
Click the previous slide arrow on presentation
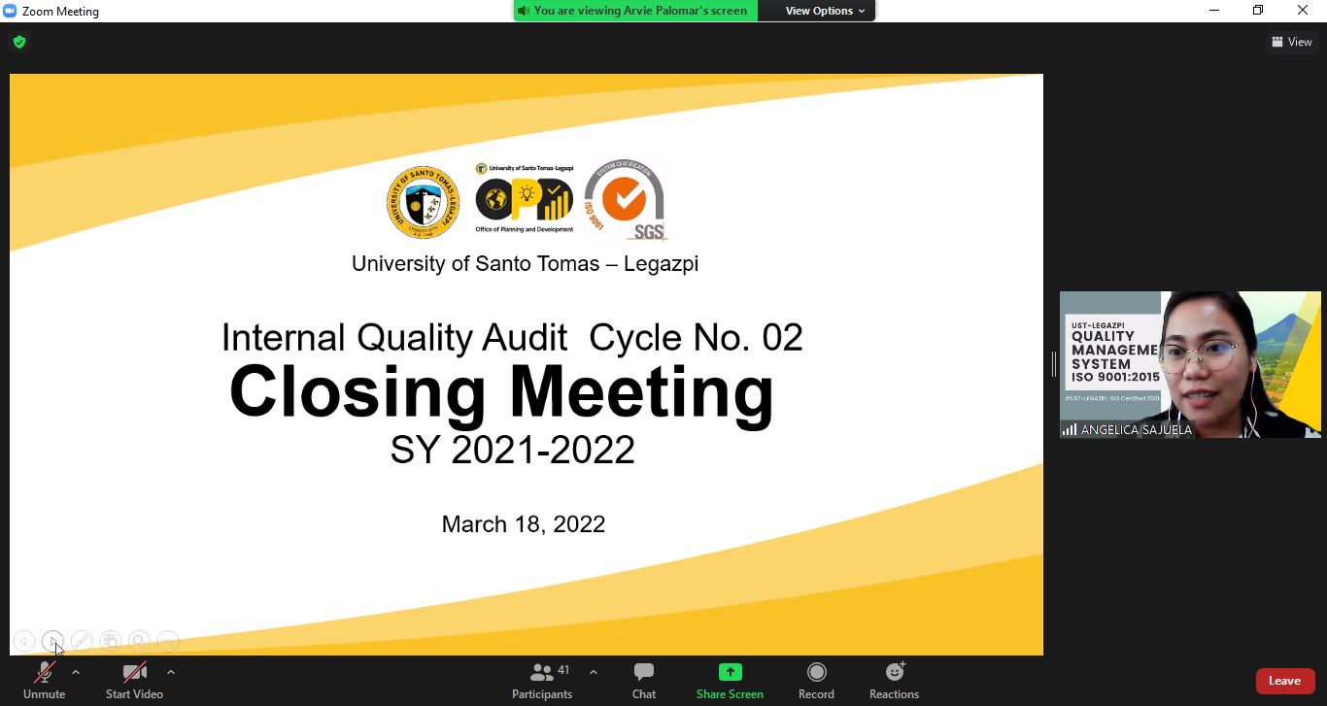pyautogui.click(x=24, y=641)
